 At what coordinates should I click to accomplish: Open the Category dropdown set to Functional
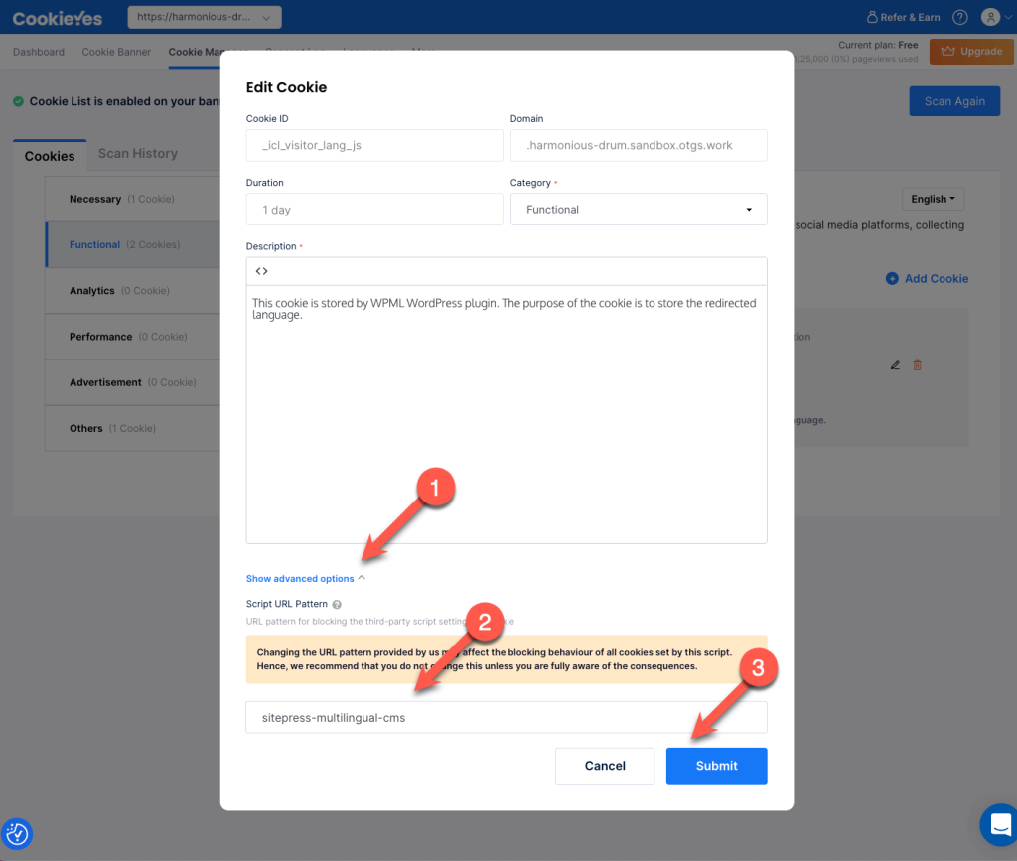tap(639, 210)
